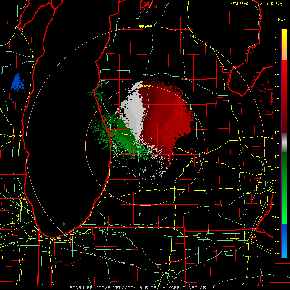Click the blue echo patch west of Lake Michigan

click(x=17, y=83)
